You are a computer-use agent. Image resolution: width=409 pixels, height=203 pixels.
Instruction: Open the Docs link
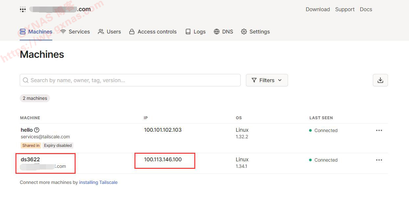tap(366, 9)
